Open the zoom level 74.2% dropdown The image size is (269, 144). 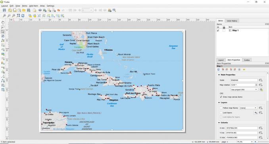(x=245, y=142)
